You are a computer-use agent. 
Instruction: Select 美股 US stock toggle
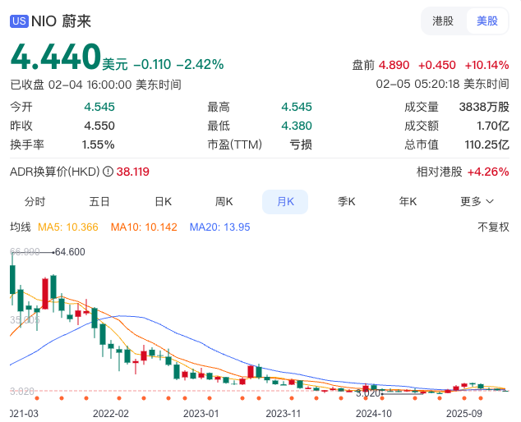[486, 21]
